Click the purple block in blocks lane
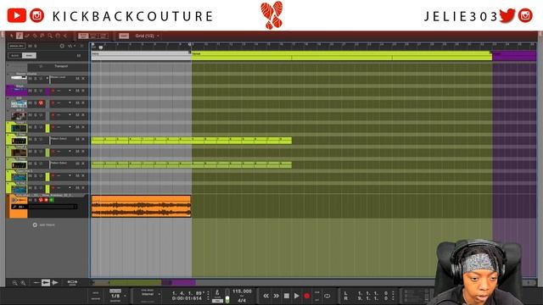The width and height of the screenshot is (543, 305). (514, 56)
